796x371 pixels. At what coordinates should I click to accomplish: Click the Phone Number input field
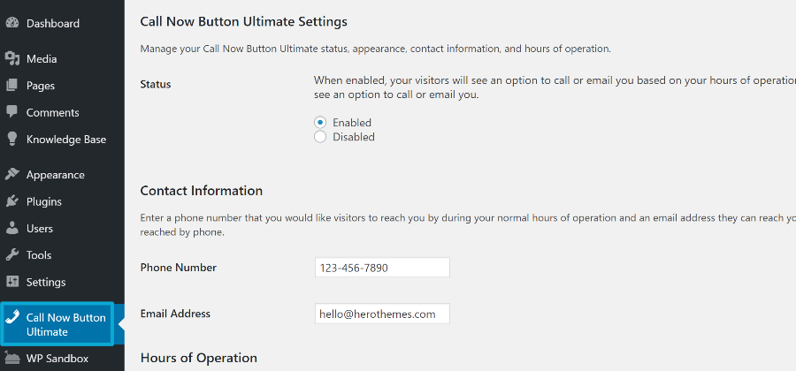pos(382,267)
